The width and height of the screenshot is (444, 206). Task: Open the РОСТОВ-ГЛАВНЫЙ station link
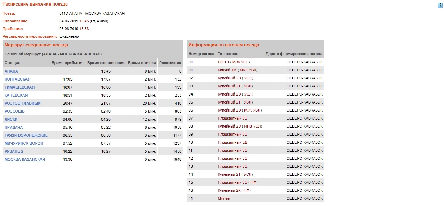pos(23,103)
